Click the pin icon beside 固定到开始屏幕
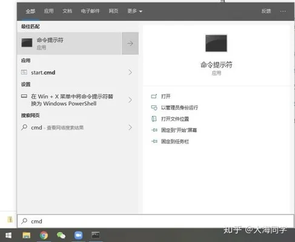 pyautogui.click(x=154, y=130)
